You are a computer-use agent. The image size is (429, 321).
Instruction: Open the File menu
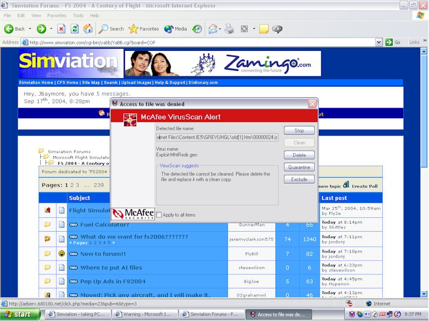7,16
